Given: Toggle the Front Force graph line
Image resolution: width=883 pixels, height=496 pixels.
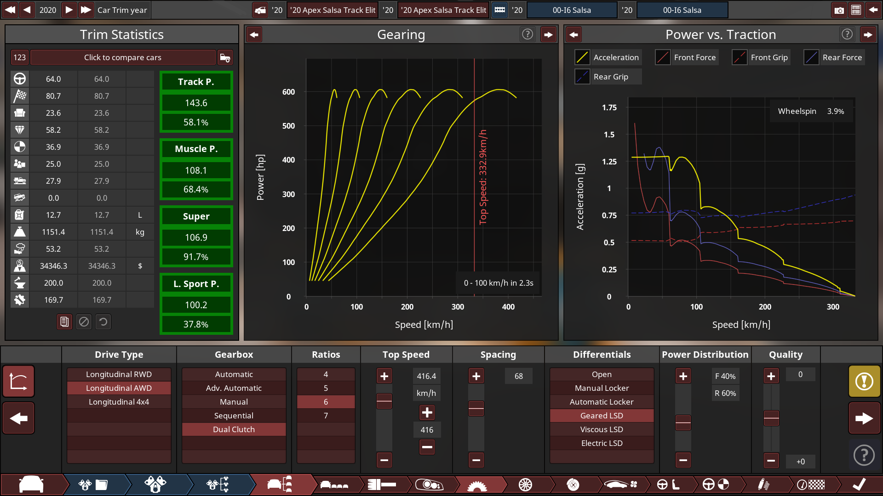Looking at the screenshot, I should [663, 57].
